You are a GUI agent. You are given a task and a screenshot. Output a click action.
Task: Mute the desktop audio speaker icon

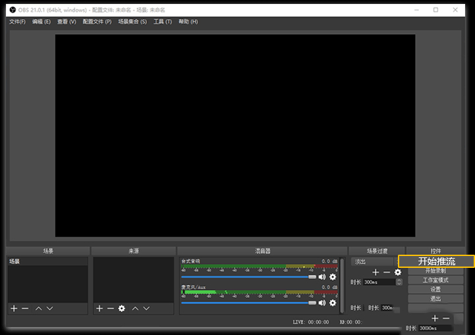(x=322, y=277)
